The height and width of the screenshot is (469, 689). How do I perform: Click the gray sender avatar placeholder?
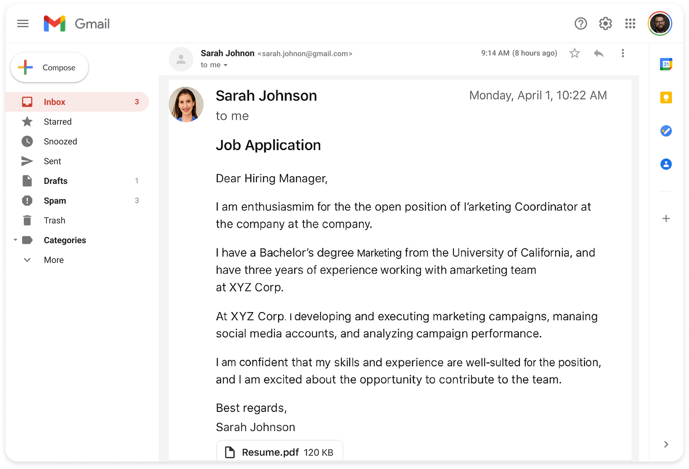(x=181, y=59)
